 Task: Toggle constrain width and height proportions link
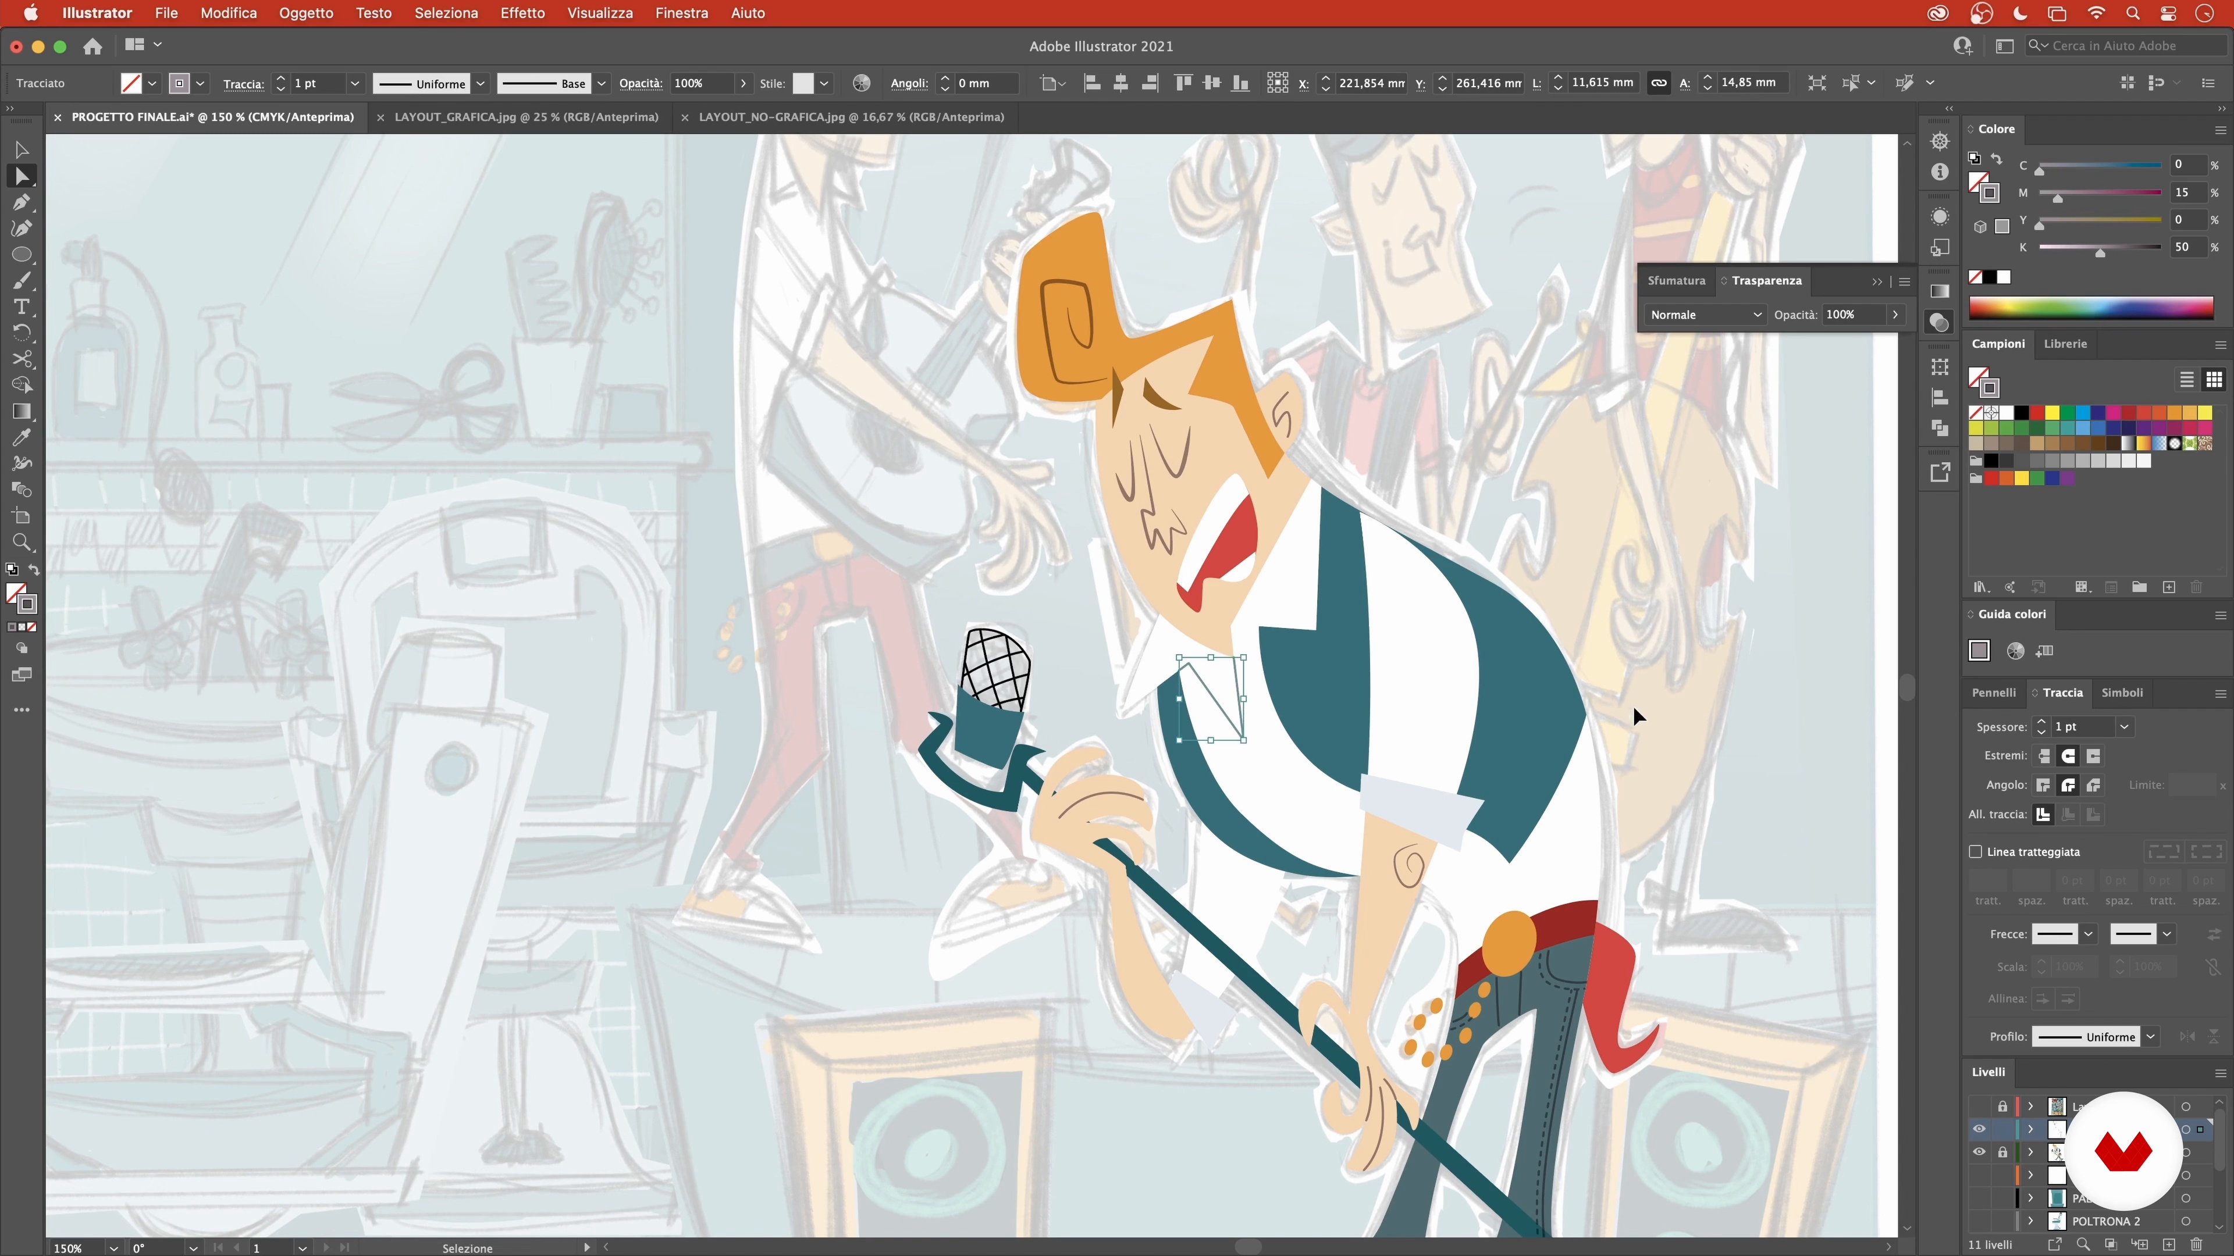coord(1658,83)
